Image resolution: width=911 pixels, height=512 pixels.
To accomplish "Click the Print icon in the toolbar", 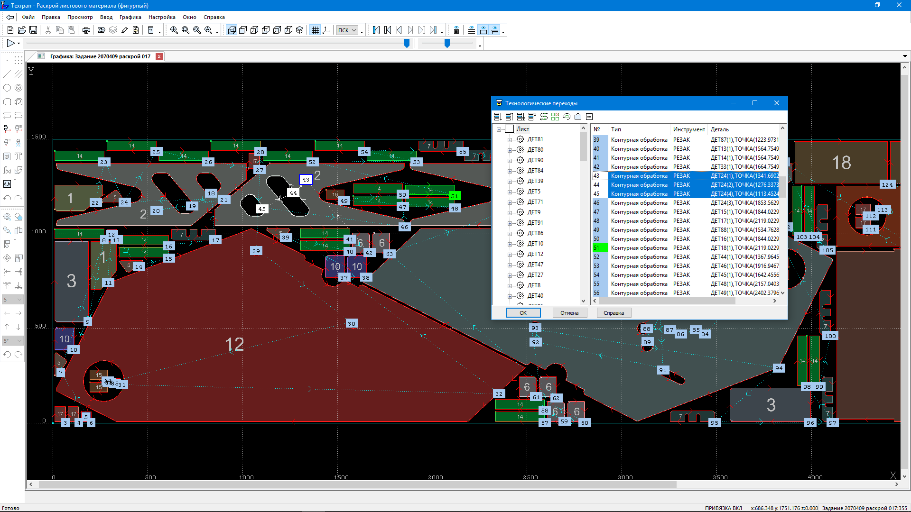I will 86,30.
